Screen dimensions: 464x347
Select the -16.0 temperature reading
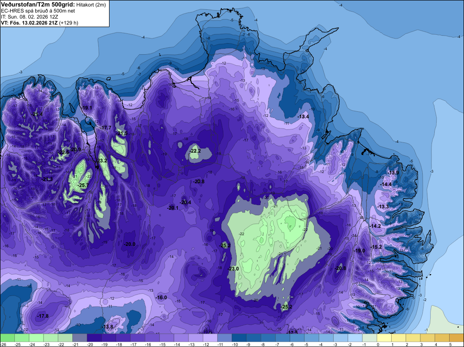coord(161,297)
